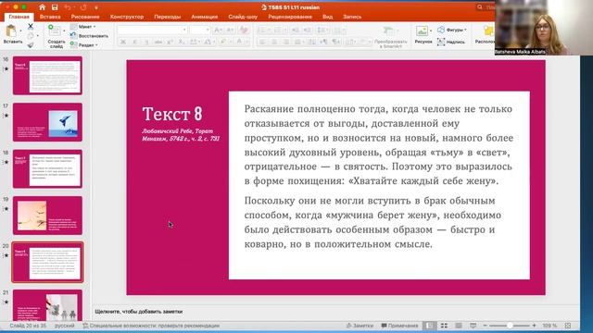Screen dimensions: 593x333
Task: Click the font name combo box
Action: [152, 30]
